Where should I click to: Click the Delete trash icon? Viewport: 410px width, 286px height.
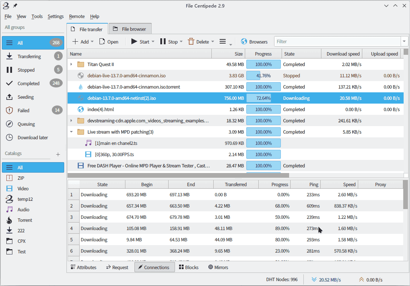click(x=191, y=42)
